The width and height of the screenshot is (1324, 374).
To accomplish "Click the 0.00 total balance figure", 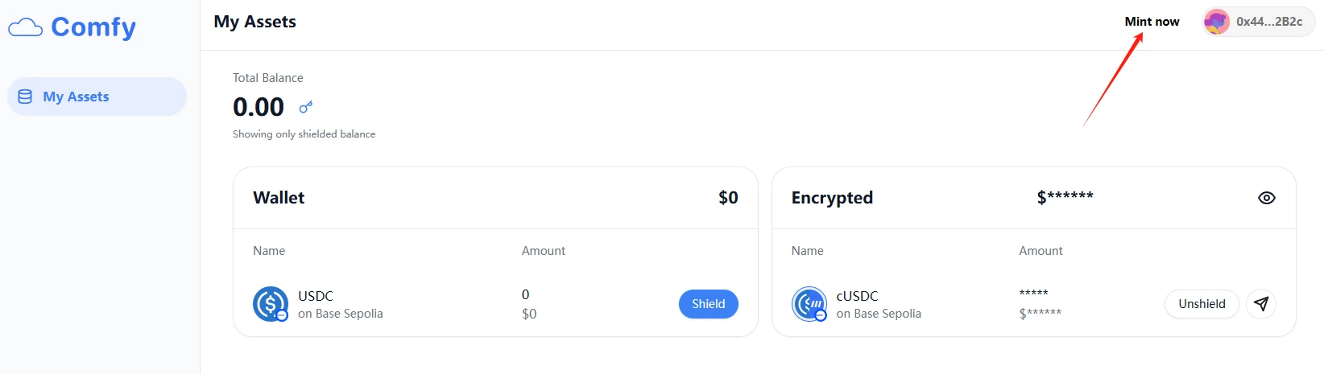I will 259,107.
